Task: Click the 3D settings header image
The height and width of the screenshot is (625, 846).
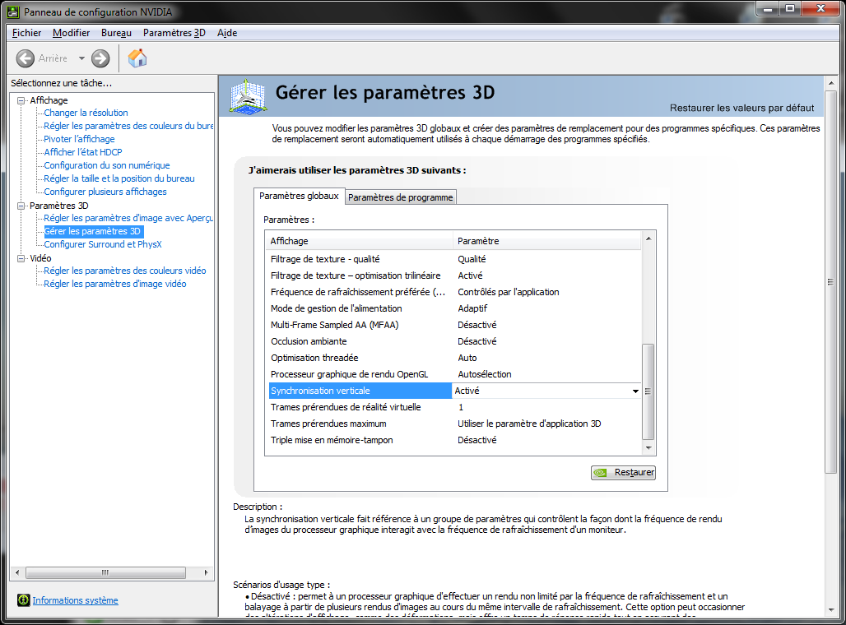Action: point(248,96)
